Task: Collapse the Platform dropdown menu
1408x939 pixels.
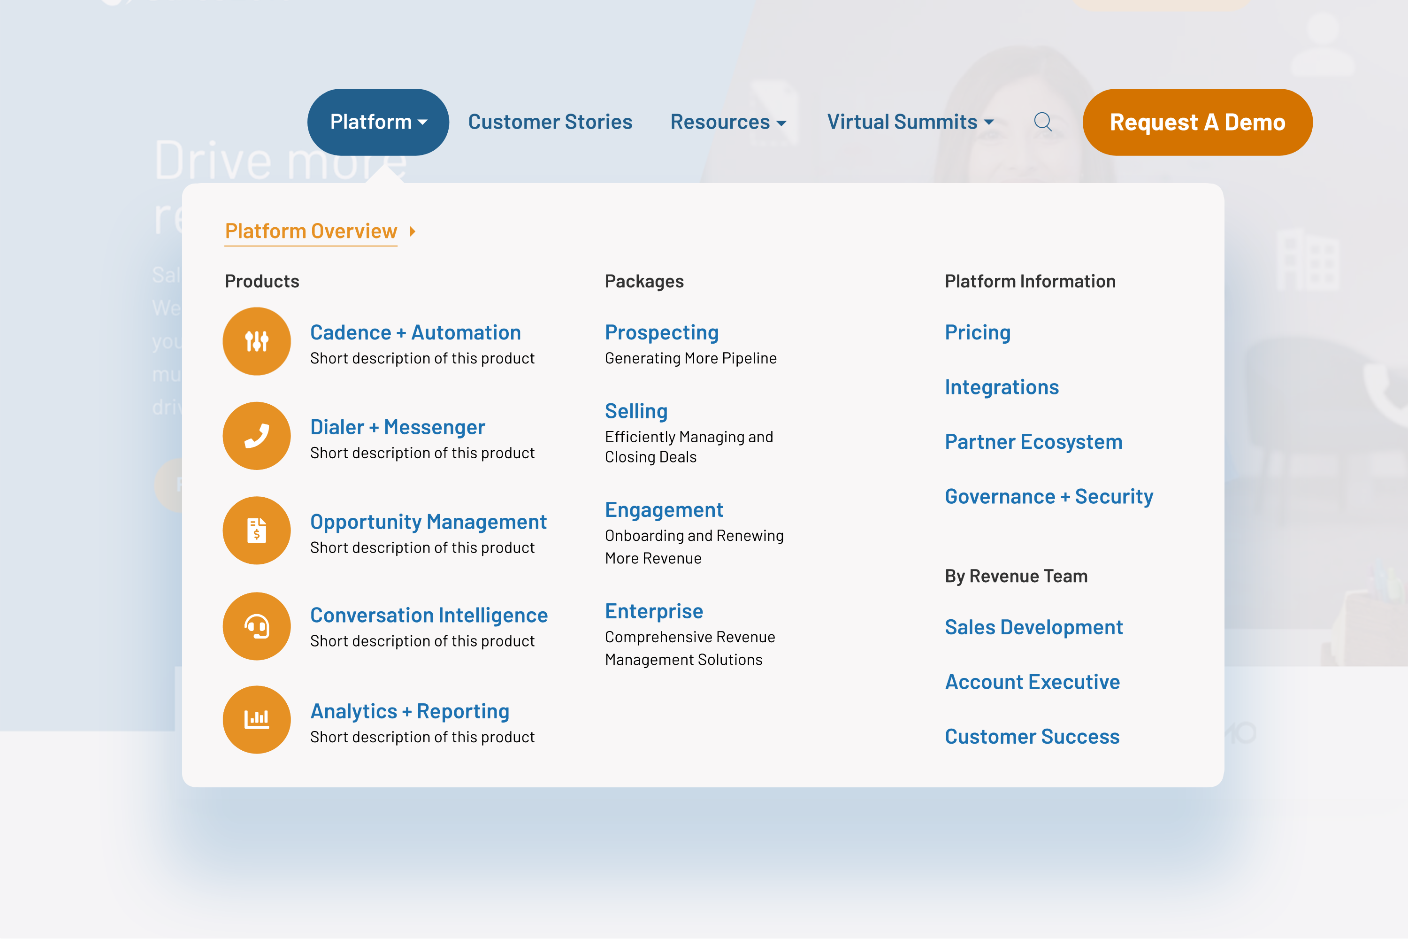Action: (x=378, y=122)
